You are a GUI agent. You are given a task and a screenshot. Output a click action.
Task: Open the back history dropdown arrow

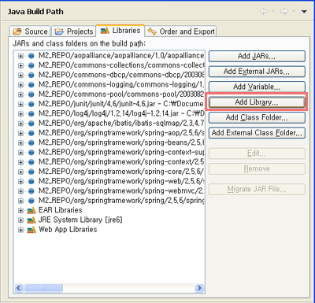click(273, 11)
